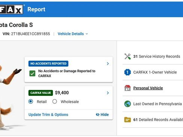Click the blue 1-Owner badge icon
The width and height of the screenshot is (183, 137).
coord(127,72)
